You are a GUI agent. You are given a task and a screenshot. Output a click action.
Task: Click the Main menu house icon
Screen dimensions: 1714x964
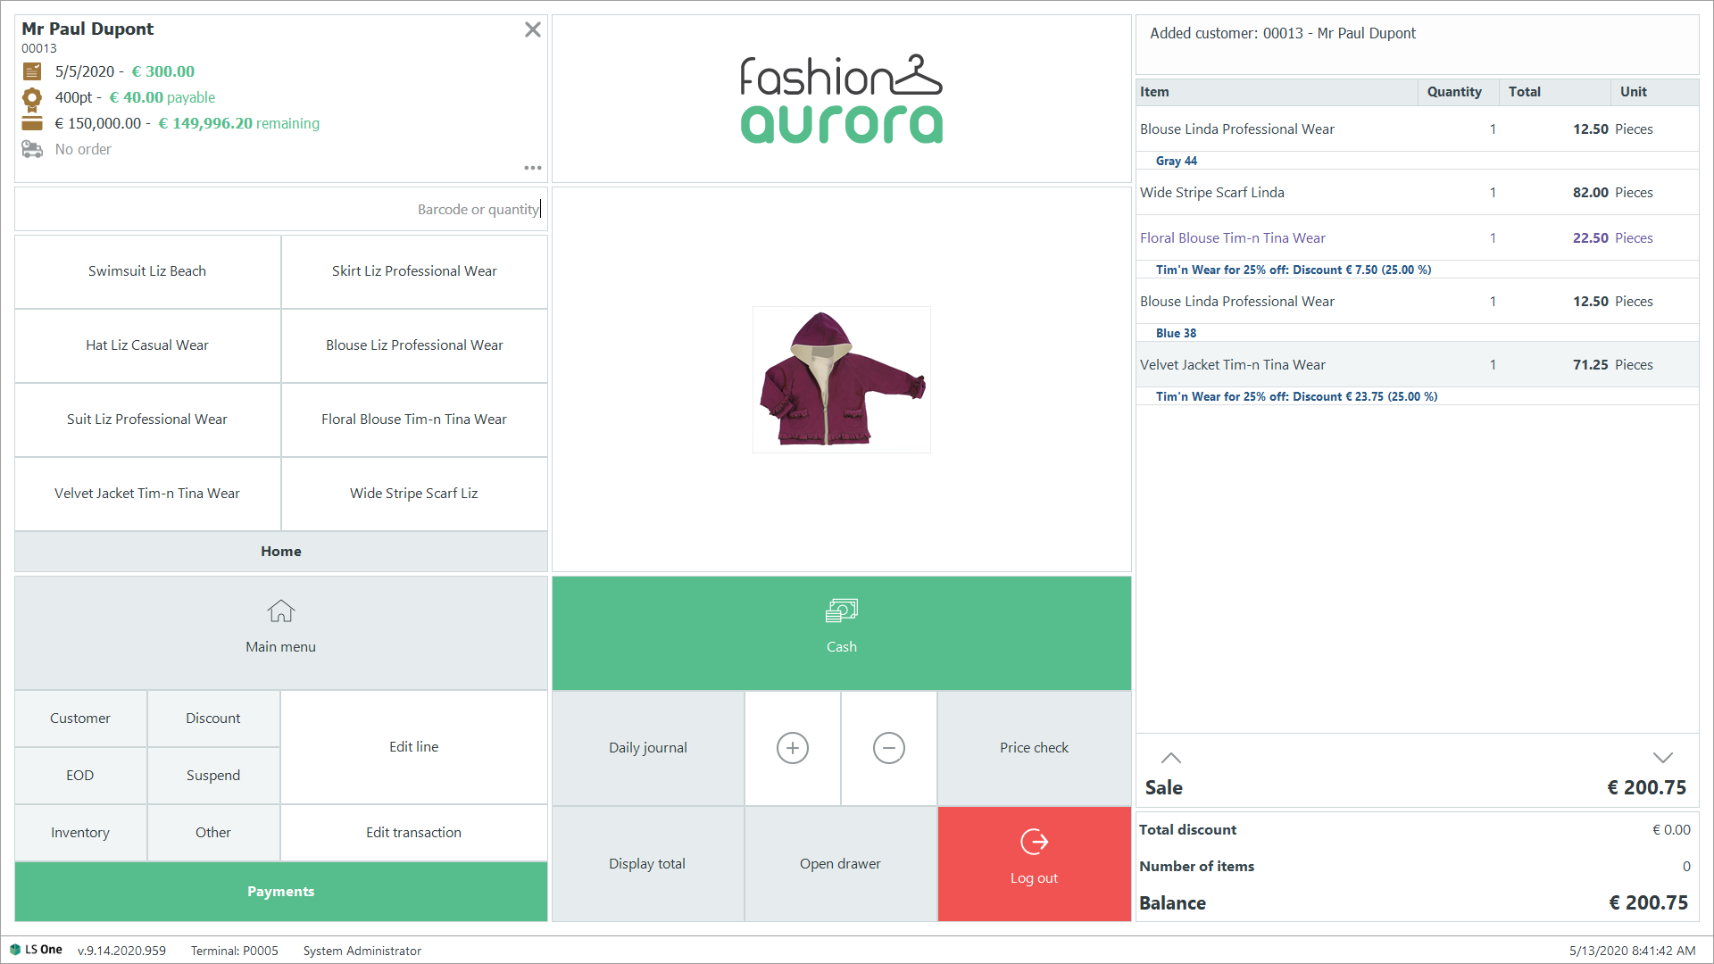pyautogui.click(x=280, y=611)
